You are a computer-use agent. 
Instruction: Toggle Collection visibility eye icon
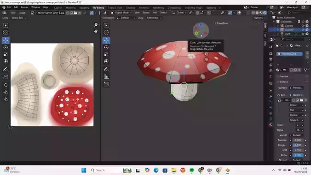click(303, 22)
